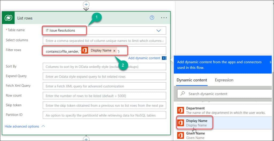This screenshot has height=141, width=274.
Task: Click in the Filter rows expression field
Action: [x=105, y=51]
